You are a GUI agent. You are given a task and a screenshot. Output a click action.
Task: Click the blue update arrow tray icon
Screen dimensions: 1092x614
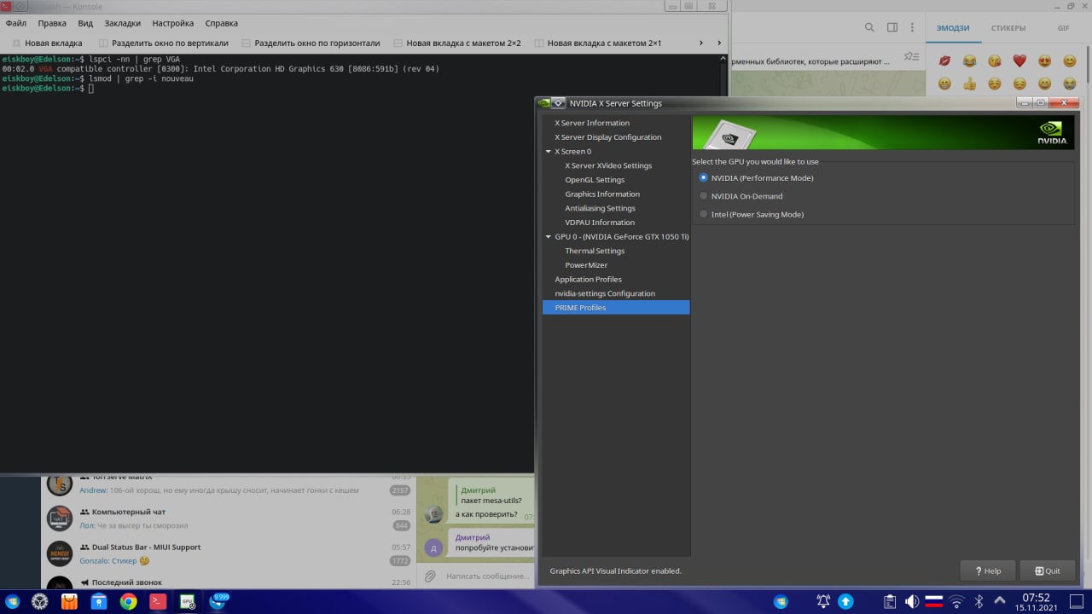845,601
